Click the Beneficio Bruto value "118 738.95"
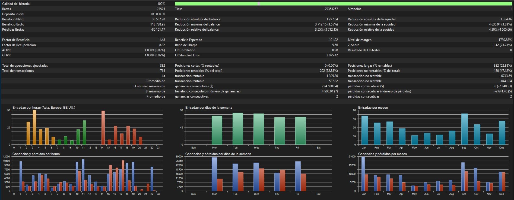The image size is (514, 200). [158, 24]
